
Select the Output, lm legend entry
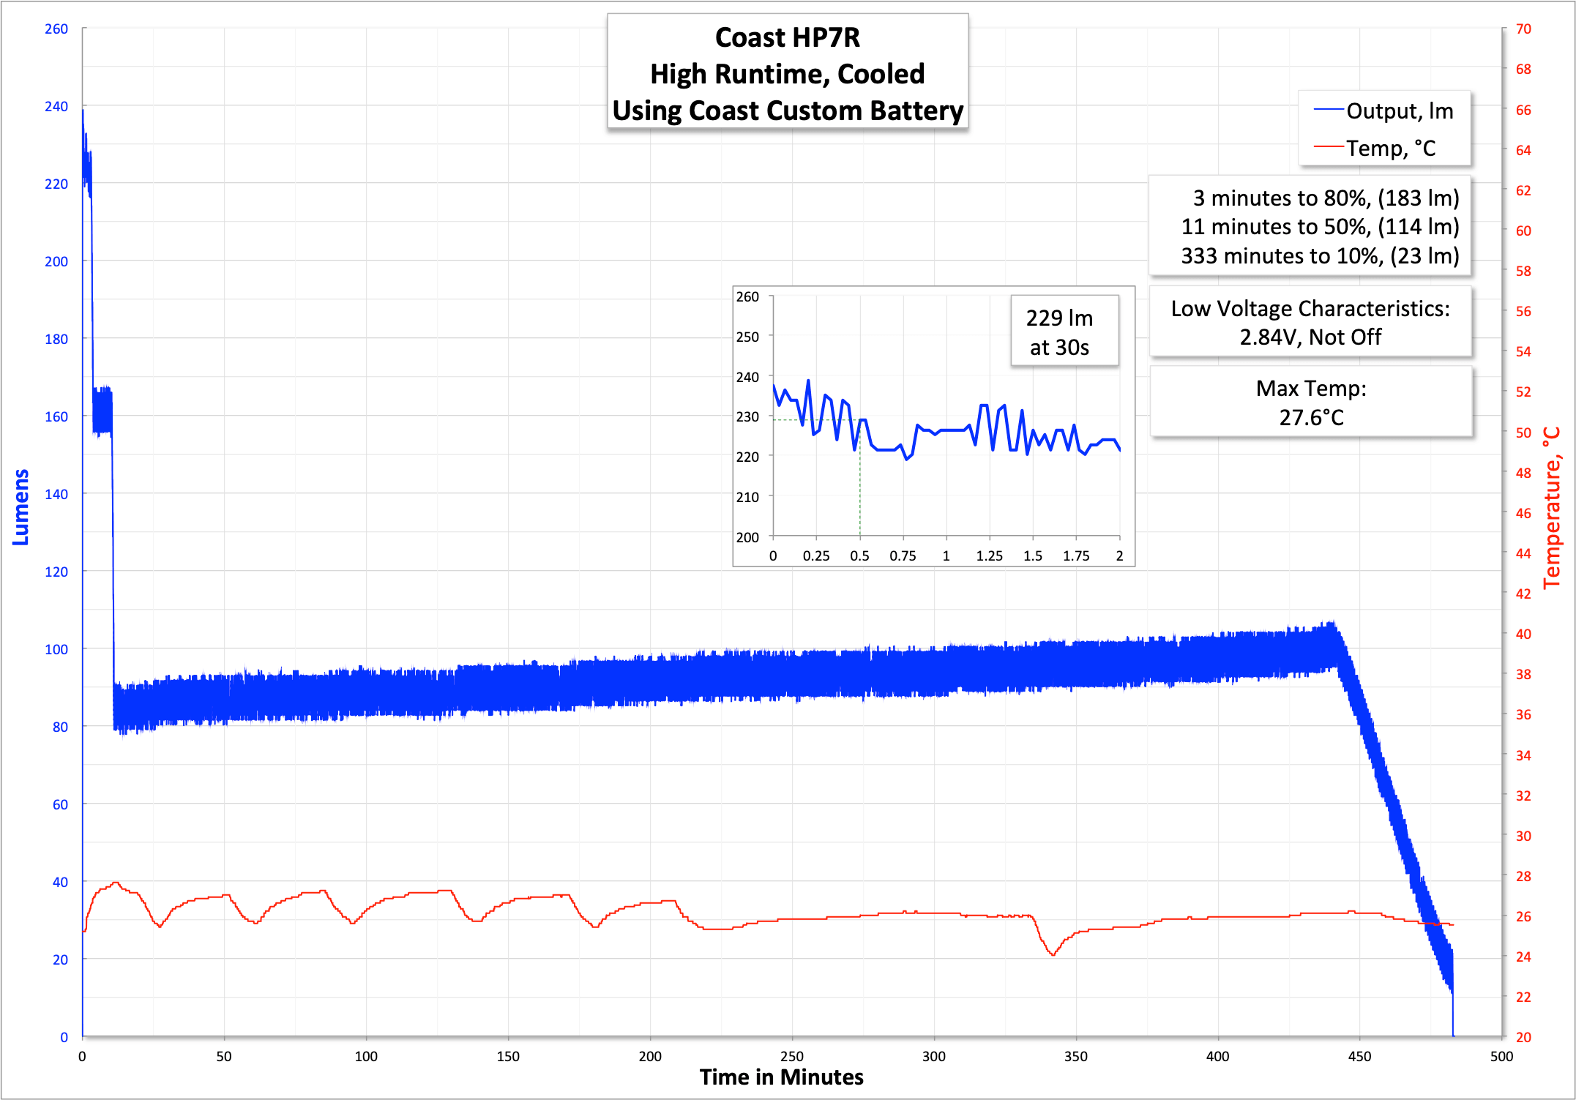tap(1399, 111)
